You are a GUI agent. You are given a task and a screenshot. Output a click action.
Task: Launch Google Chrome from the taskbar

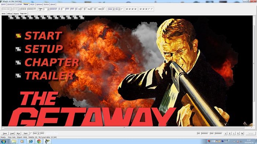pos(39,141)
